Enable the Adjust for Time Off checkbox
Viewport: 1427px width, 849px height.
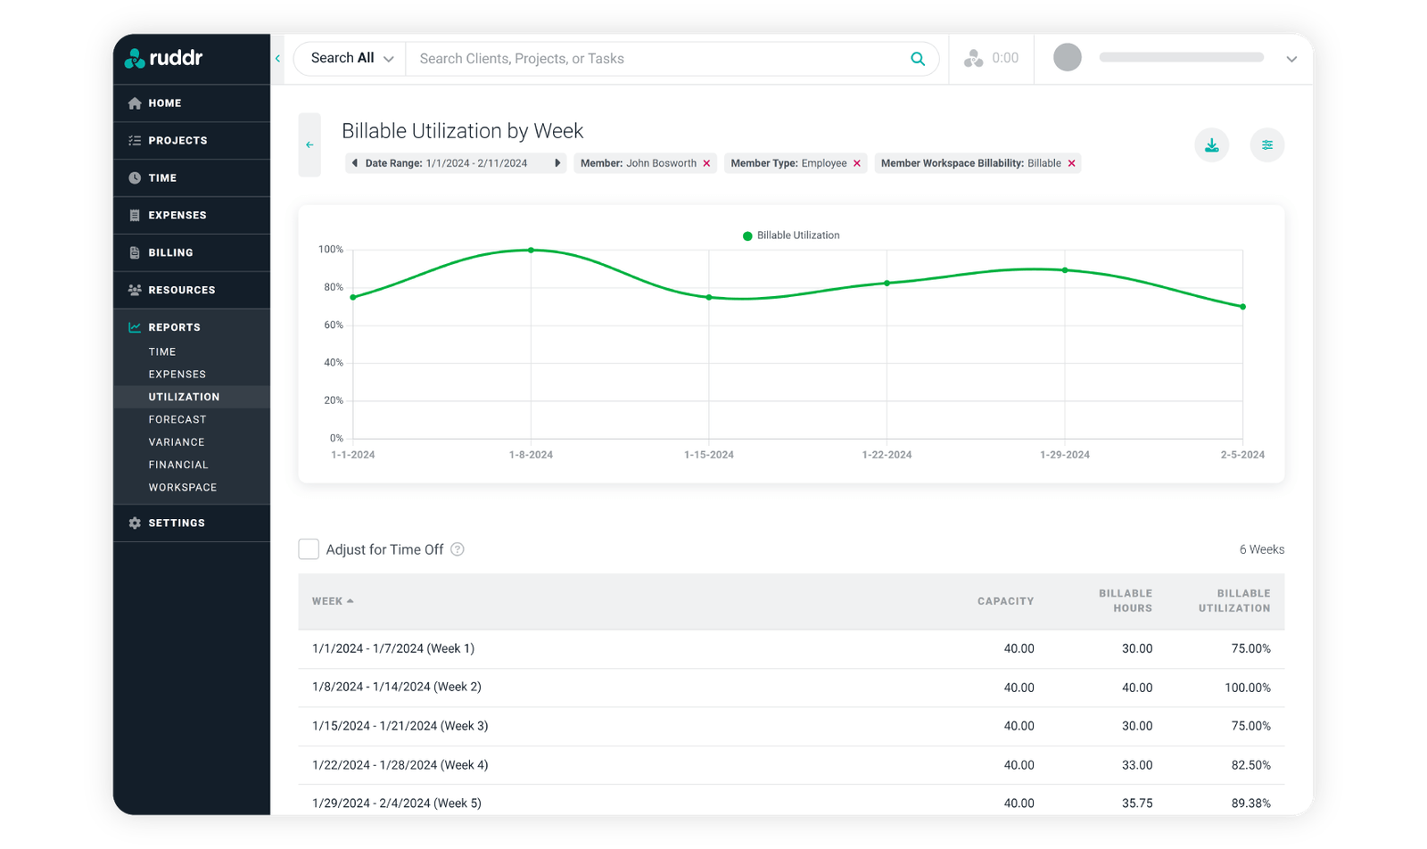pos(309,549)
